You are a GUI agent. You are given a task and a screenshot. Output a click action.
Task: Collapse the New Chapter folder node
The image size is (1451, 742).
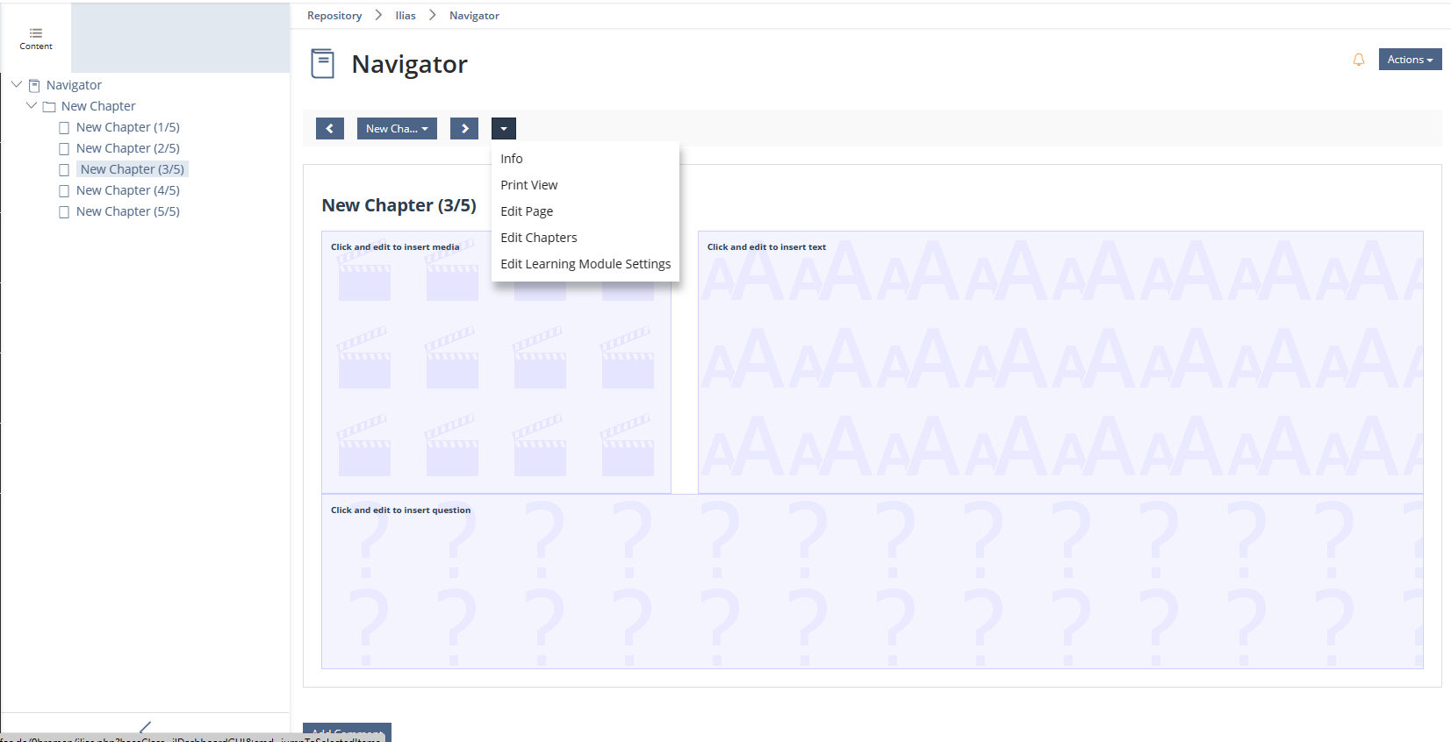click(x=32, y=106)
